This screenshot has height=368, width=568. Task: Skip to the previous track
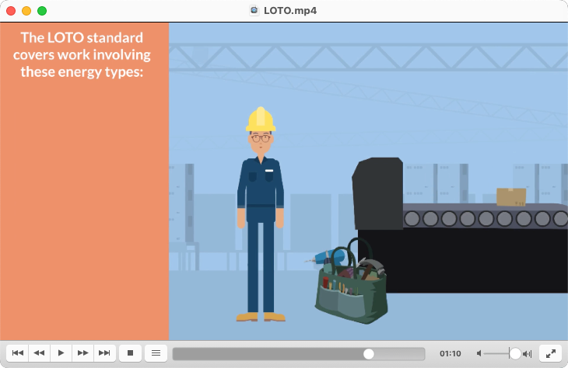[x=17, y=353]
